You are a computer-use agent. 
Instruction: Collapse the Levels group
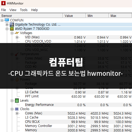pyautogui.click(x=12, y=101)
